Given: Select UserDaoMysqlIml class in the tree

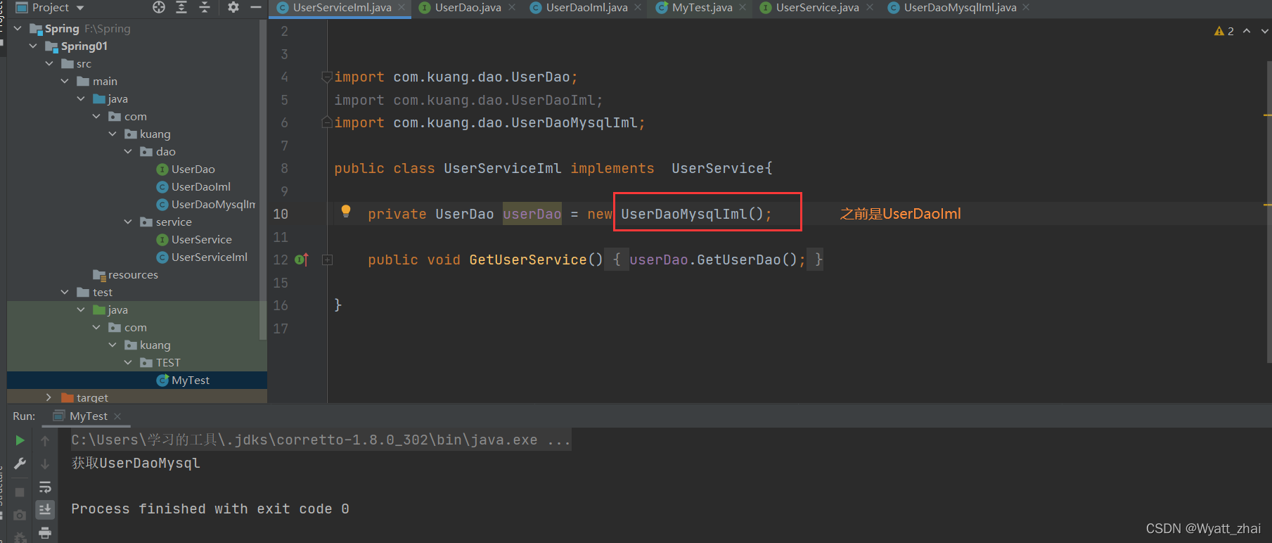Looking at the screenshot, I should [206, 205].
